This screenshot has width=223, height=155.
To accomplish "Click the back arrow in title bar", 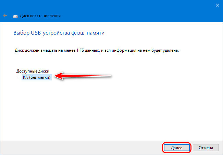I will (x=5, y=15).
